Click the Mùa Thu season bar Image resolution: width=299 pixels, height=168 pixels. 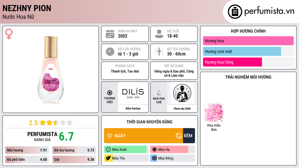pyautogui.click(x=126, y=158)
